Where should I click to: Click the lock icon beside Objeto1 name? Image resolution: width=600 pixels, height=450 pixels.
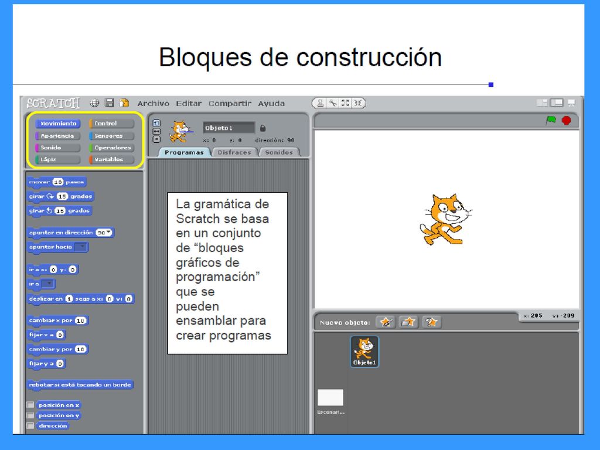coord(262,128)
